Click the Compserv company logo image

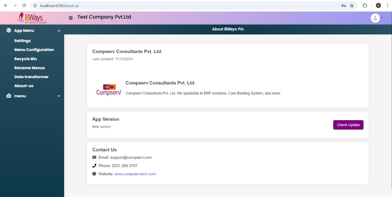109,90
